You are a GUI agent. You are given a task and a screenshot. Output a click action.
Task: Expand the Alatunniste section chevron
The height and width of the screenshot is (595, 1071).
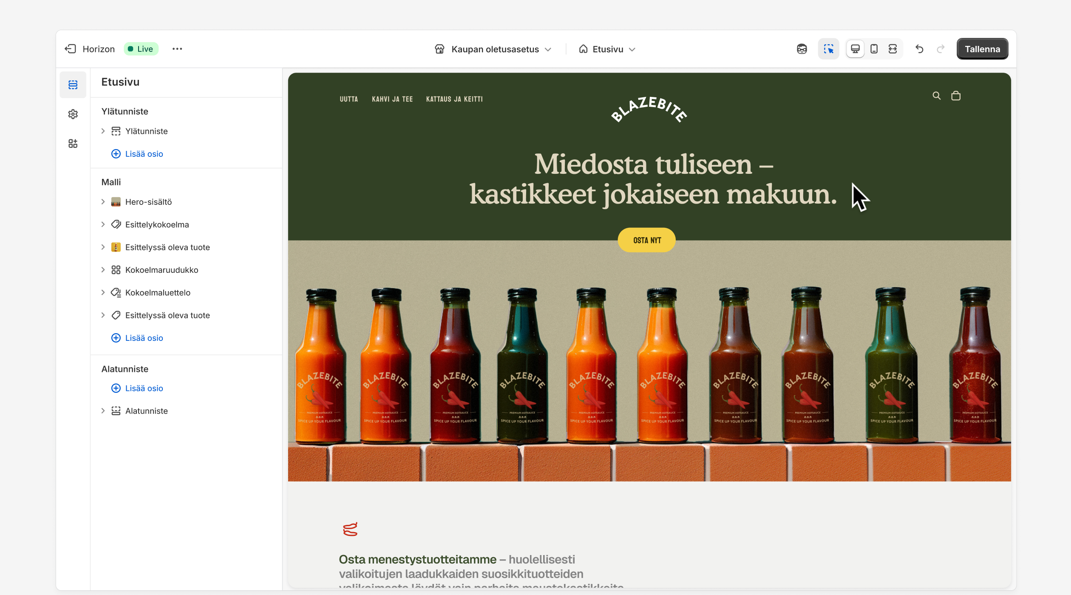coord(103,411)
